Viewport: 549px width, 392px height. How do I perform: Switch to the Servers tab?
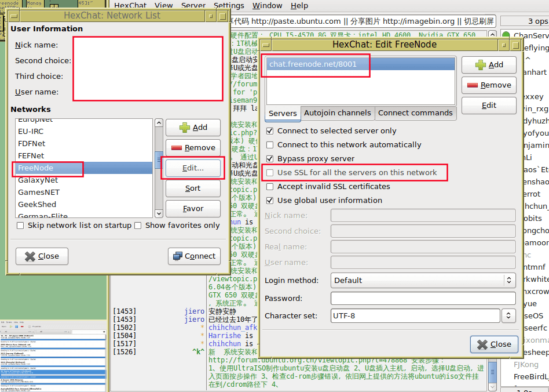283,114
